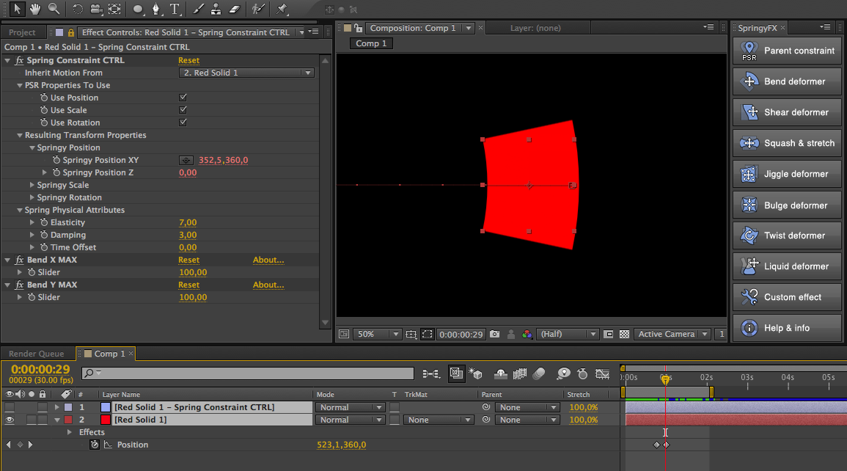Click Springy Position XY crosshair picker
847x471 pixels.
coord(186,161)
